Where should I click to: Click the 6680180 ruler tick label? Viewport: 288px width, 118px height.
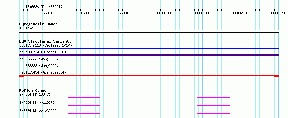126,13
